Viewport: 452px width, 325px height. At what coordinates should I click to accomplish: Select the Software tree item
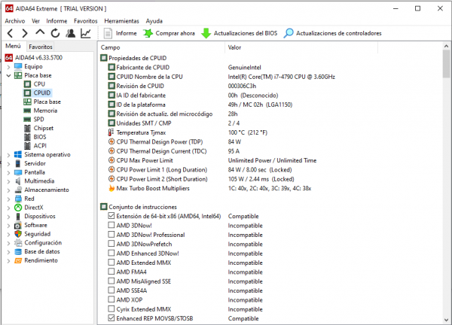tap(35, 225)
